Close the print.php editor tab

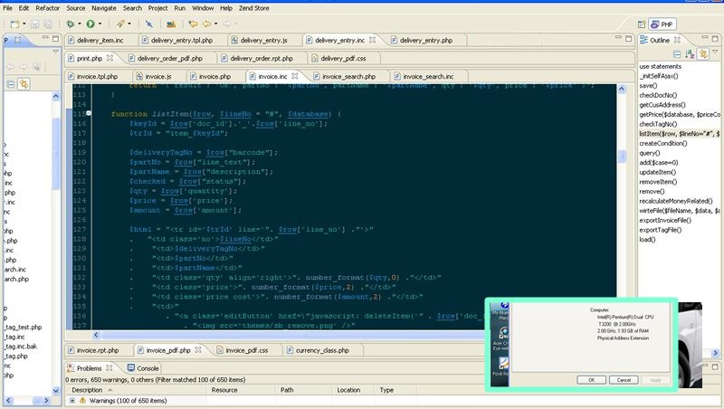pyautogui.click(x=110, y=58)
